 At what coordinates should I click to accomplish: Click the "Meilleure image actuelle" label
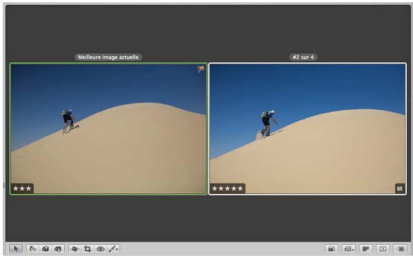point(108,57)
